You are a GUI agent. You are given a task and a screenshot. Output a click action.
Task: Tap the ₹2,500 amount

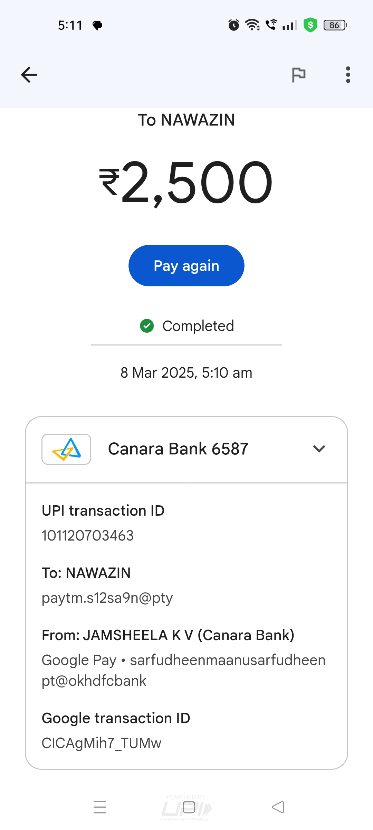click(x=186, y=182)
